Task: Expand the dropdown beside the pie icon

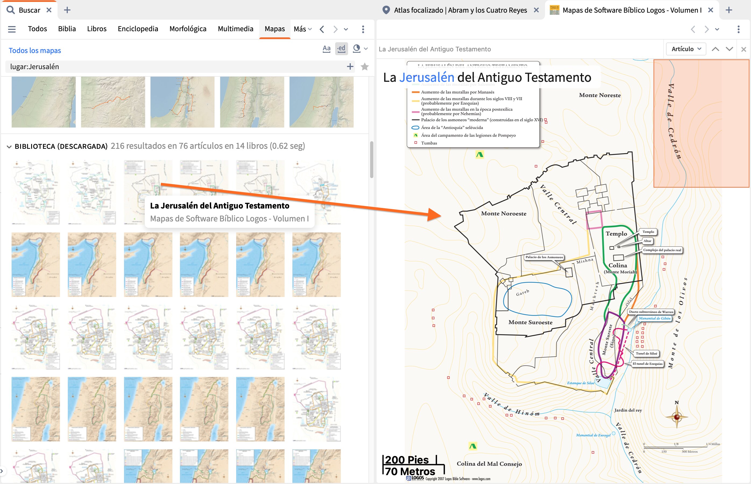Action: click(x=366, y=49)
